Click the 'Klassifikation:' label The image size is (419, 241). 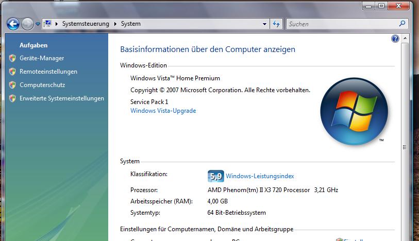[x=149, y=174]
